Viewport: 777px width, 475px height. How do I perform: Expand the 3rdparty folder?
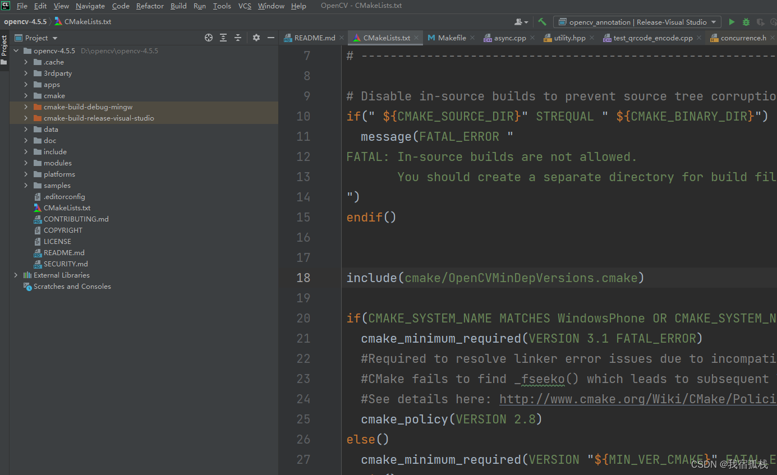point(26,73)
